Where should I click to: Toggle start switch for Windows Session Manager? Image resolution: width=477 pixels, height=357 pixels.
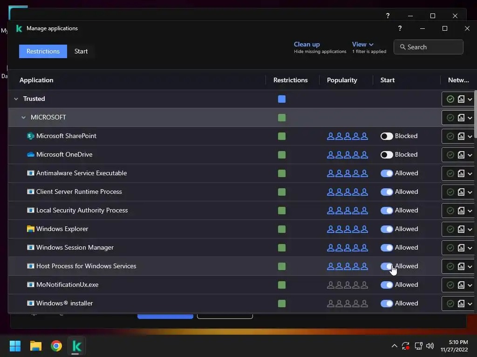point(387,248)
